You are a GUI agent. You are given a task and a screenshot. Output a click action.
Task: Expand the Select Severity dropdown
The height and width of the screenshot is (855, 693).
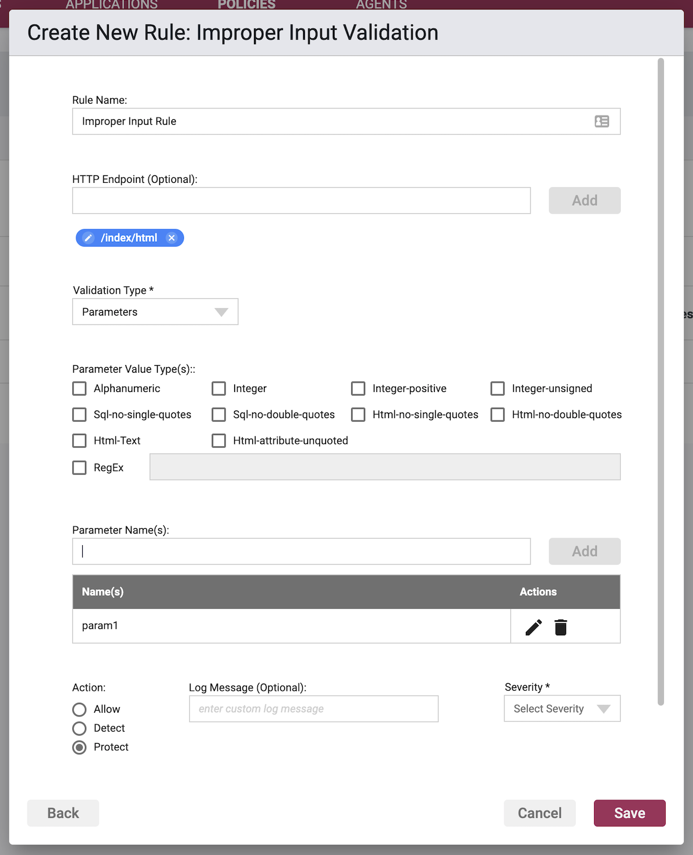(563, 709)
